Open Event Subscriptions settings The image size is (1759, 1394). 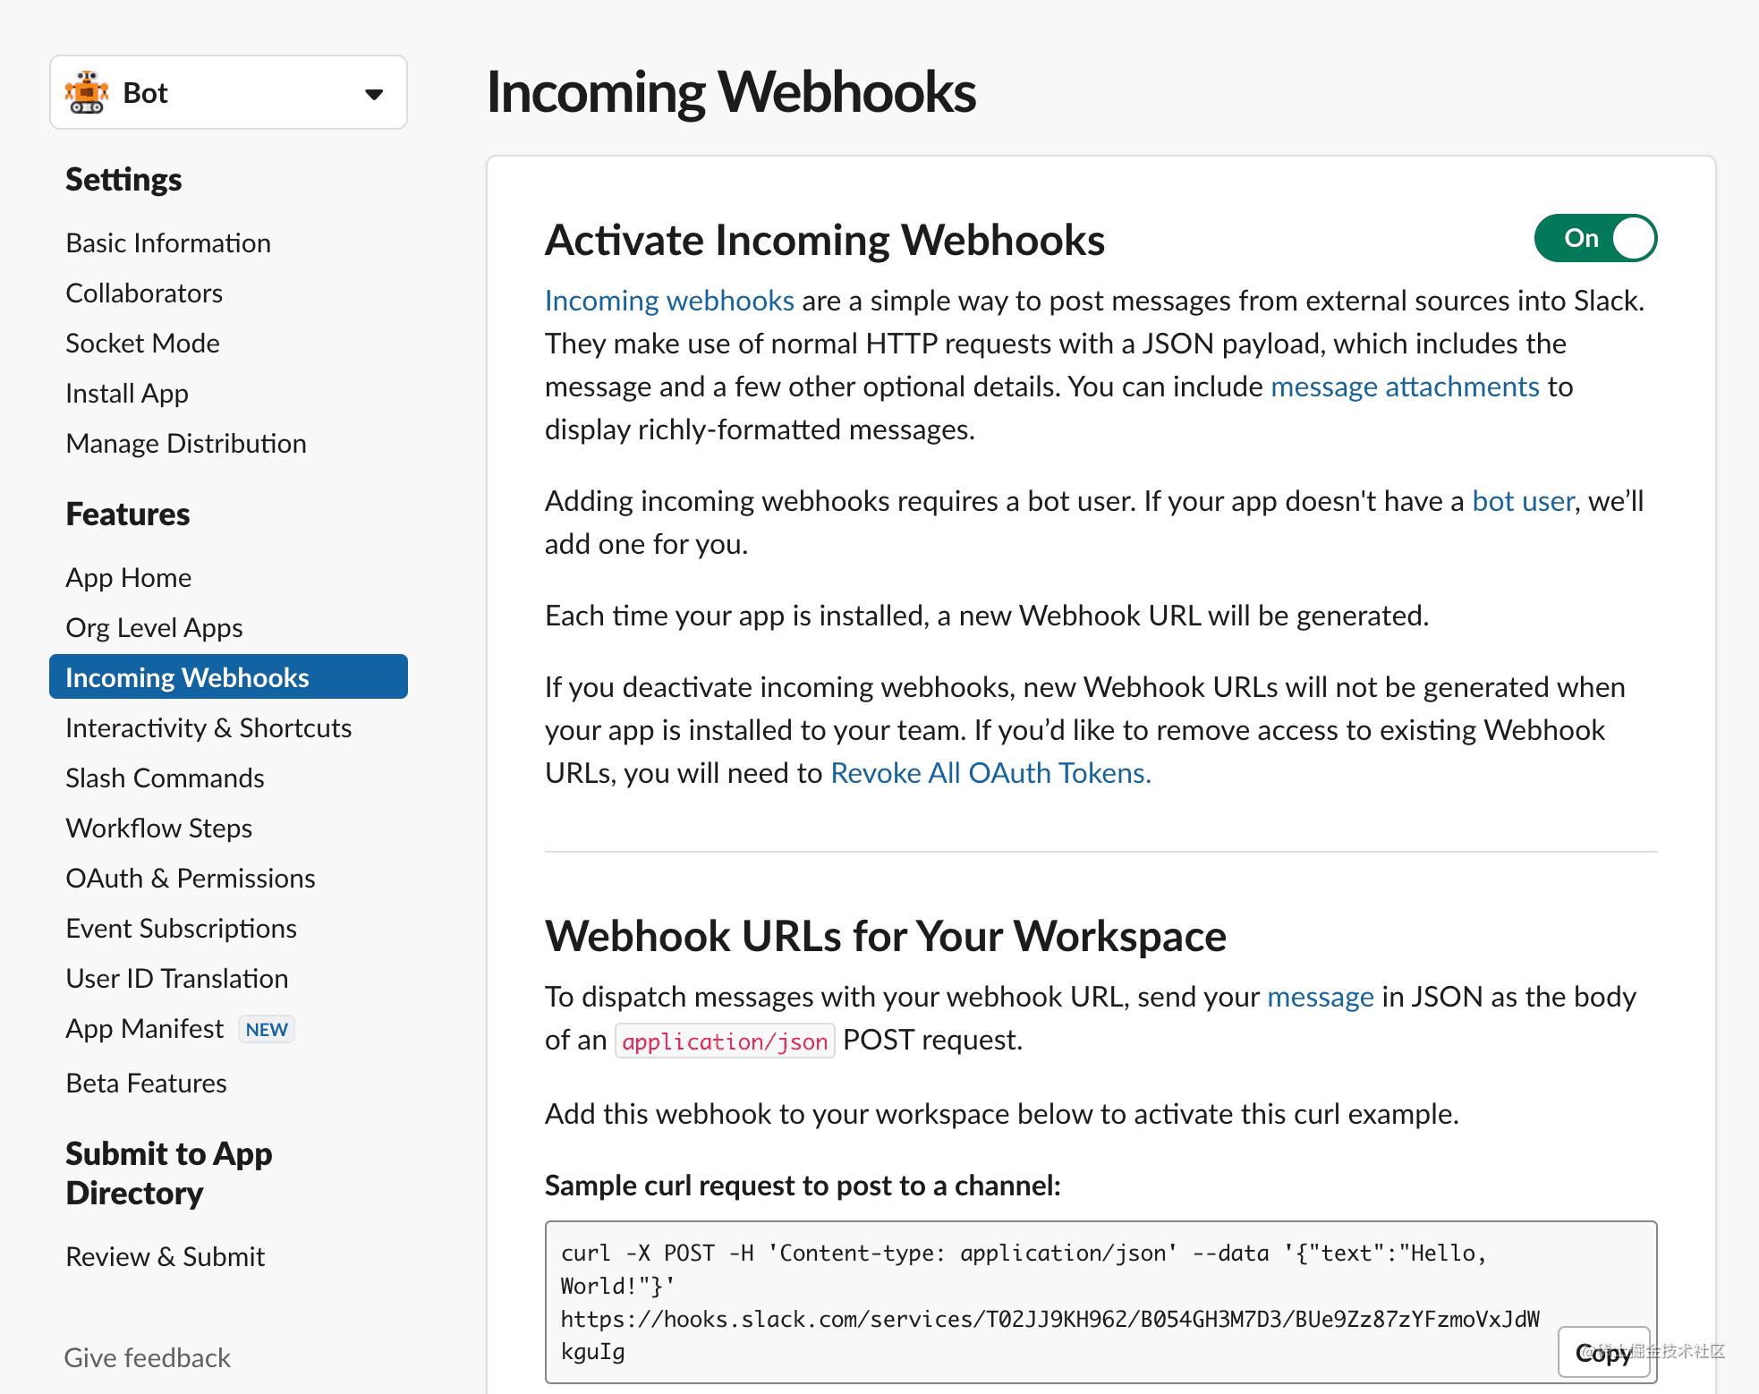(x=181, y=929)
